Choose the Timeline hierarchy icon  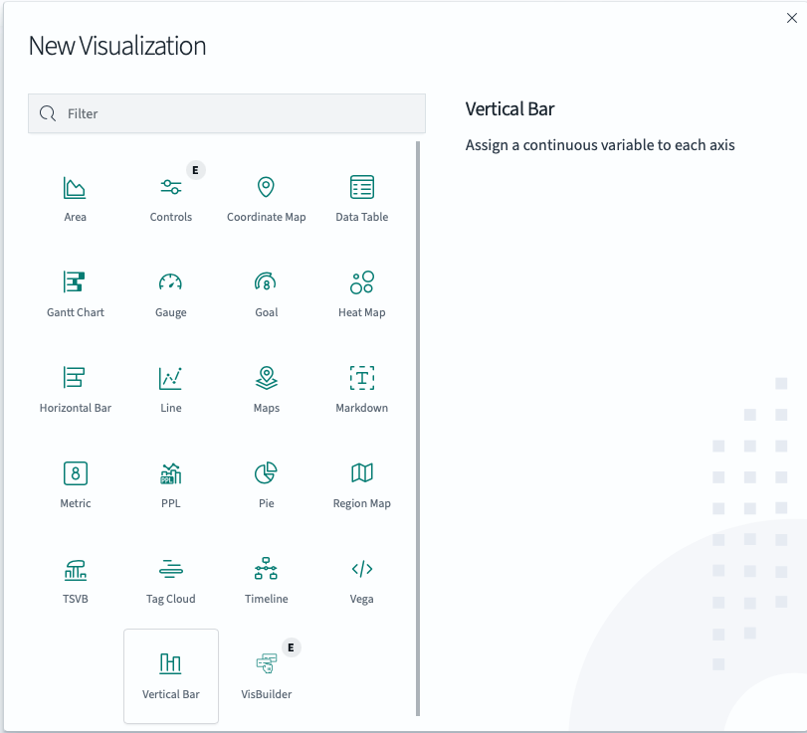pyautogui.click(x=266, y=568)
